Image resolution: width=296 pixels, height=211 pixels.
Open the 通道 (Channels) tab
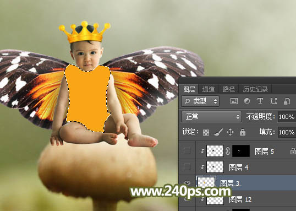click(x=209, y=89)
